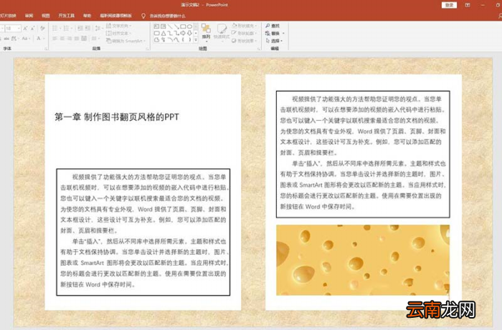Open the Aa change case dropdown

27,39
